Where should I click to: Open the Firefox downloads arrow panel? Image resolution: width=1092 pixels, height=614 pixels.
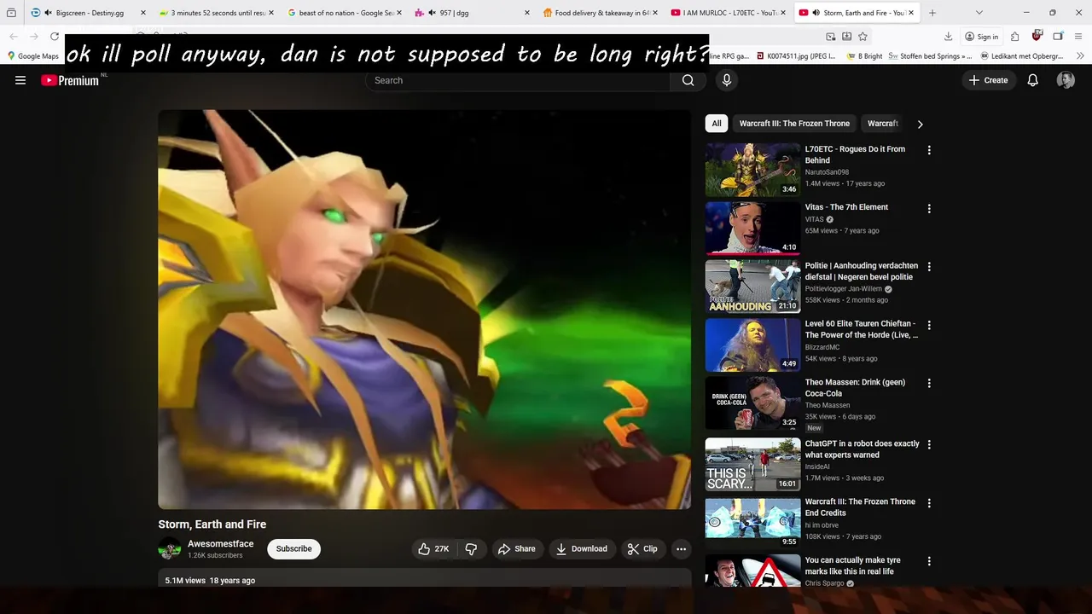pos(948,37)
